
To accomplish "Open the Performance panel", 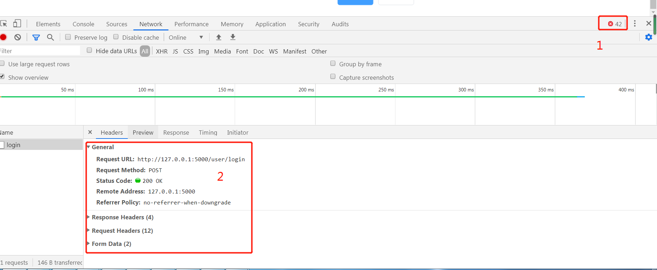I will (x=192, y=24).
